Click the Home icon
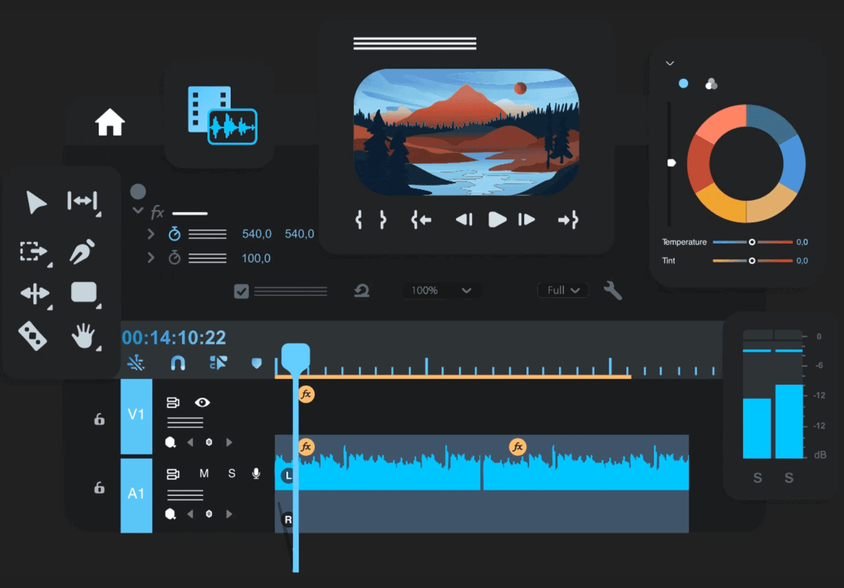The width and height of the screenshot is (844, 588). click(110, 122)
